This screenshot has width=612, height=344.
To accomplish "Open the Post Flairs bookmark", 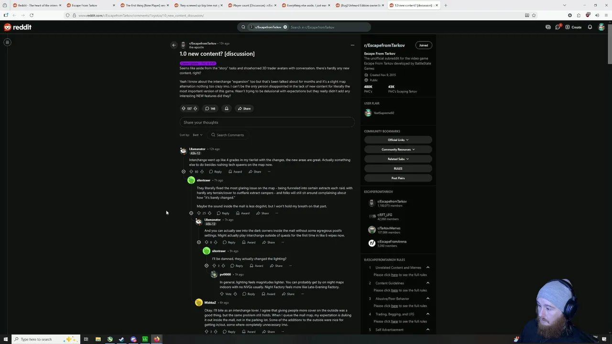I will point(398,178).
